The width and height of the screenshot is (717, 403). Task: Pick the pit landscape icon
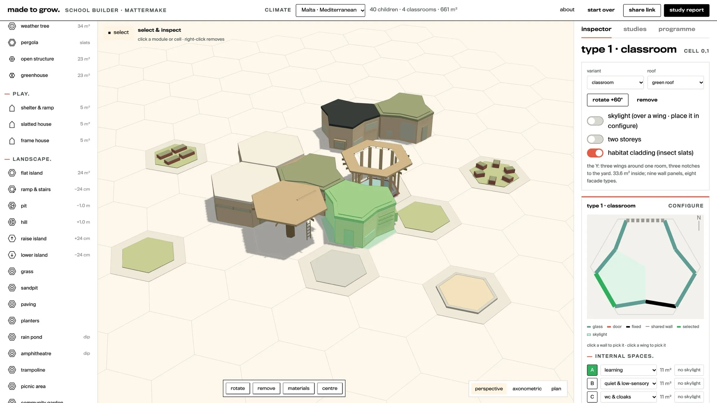(12, 206)
